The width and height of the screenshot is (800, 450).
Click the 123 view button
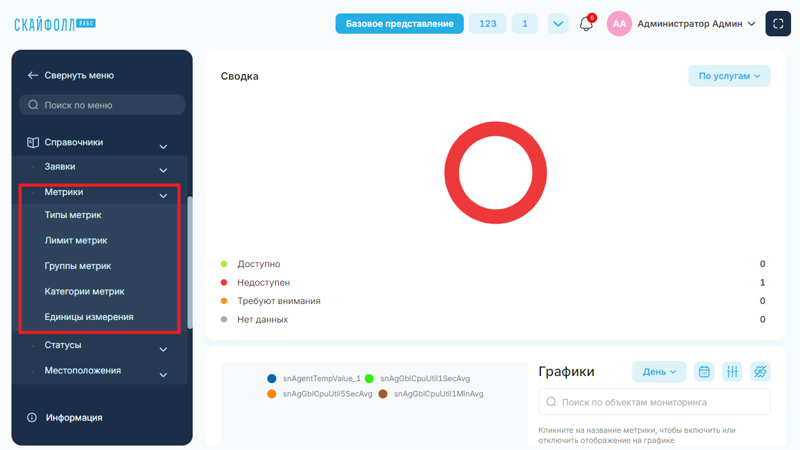(x=487, y=24)
